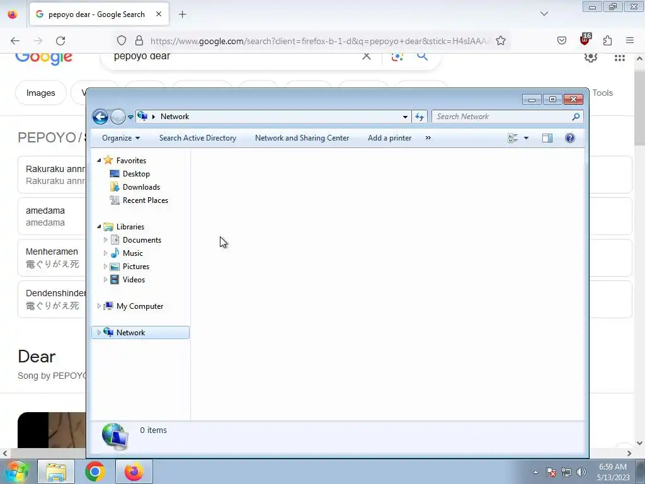Viewport: 645px width, 484px height.
Task: Close the pepoyo dear tab
Action: 159,14
